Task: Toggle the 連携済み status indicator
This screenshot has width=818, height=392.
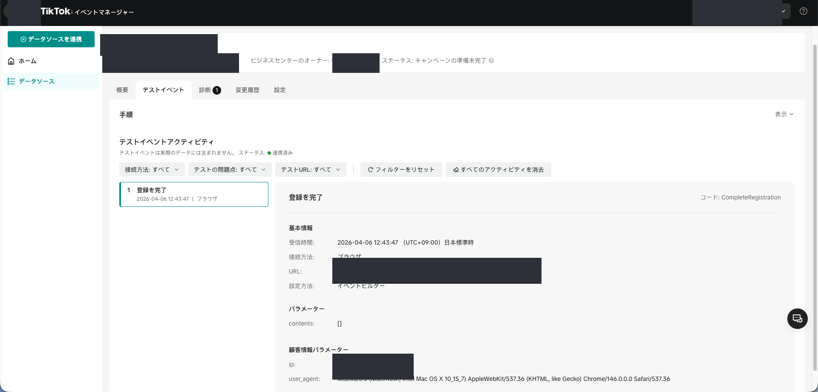Action: (x=268, y=153)
